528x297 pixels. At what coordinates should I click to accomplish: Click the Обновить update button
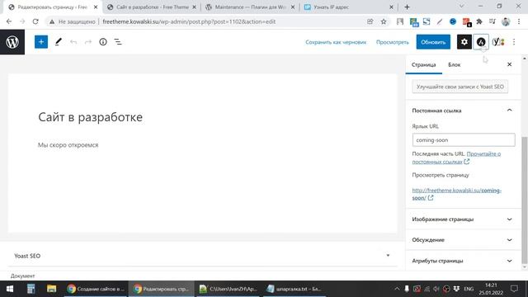tap(433, 42)
